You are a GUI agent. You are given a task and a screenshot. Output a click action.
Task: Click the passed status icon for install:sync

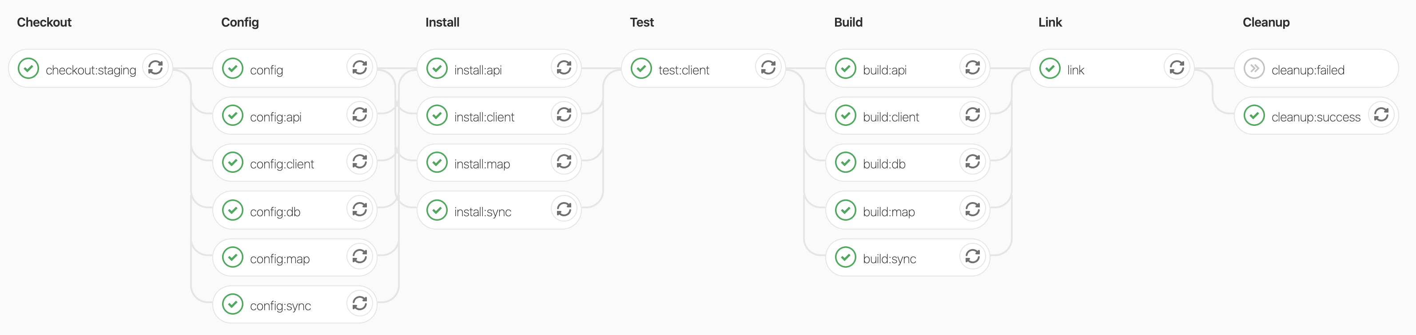tap(437, 210)
